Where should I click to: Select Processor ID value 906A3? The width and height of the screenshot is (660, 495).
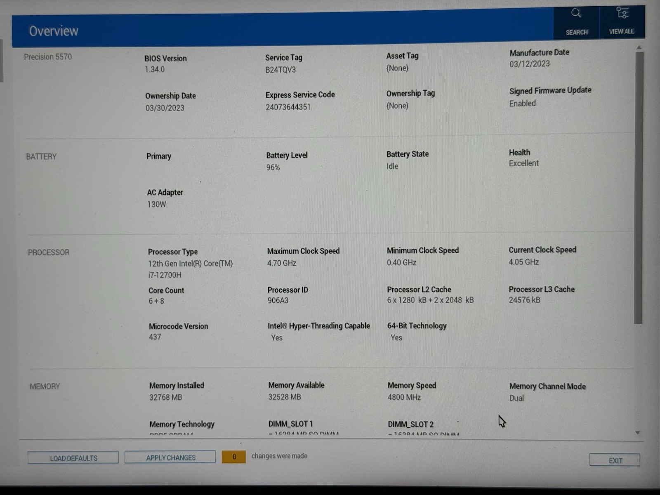[278, 300]
